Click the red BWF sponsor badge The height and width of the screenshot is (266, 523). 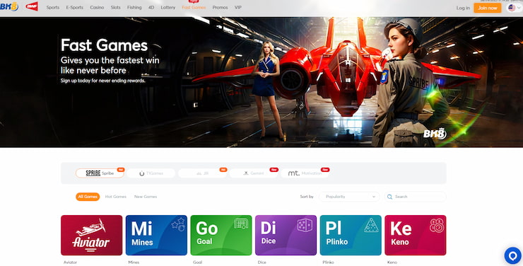click(x=32, y=6)
